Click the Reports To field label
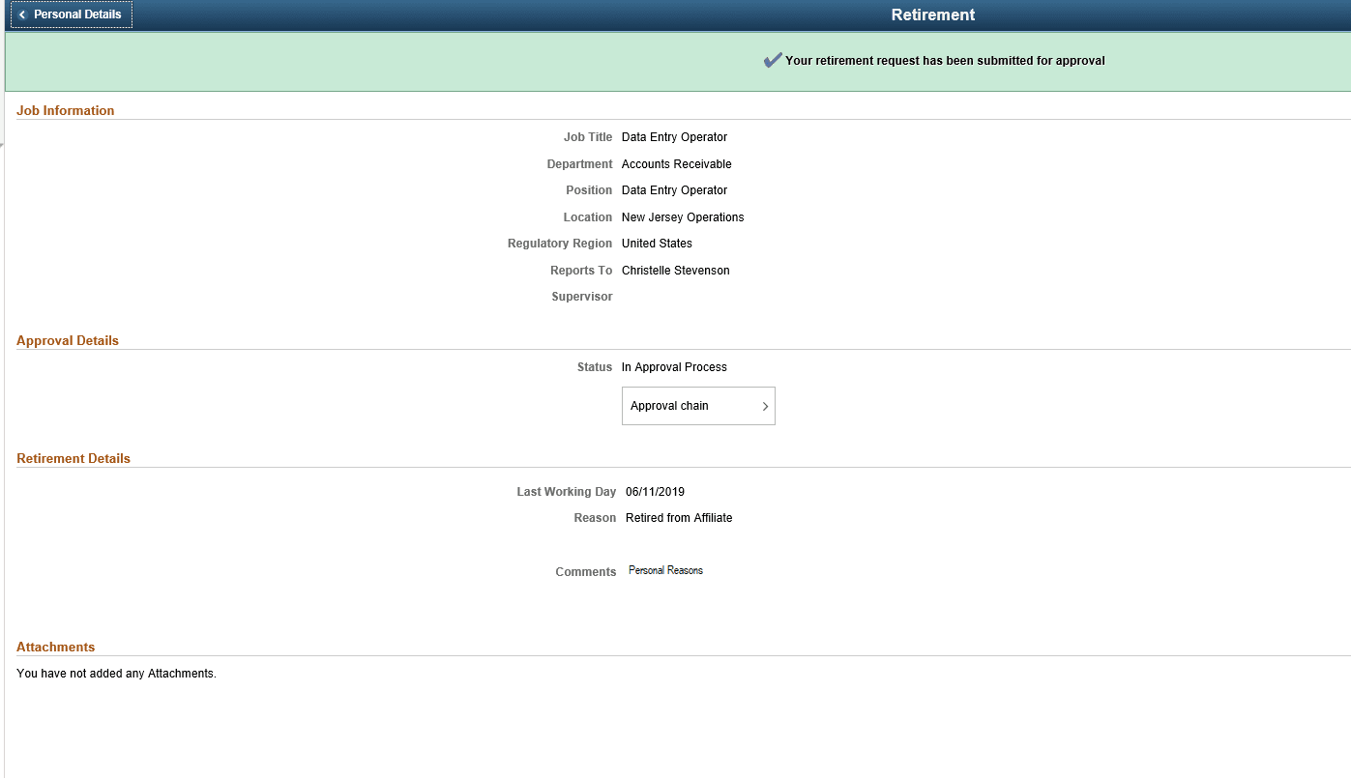The width and height of the screenshot is (1351, 778). click(581, 271)
